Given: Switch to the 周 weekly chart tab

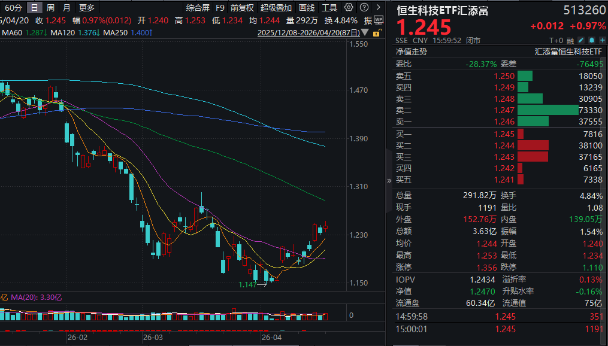Looking at the screenshot, I should point(50,8).
